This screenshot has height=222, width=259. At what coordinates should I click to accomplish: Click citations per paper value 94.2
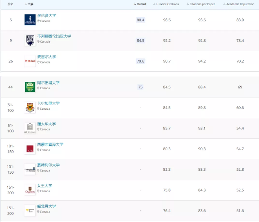pyautogui.click(x=202, y=61)
